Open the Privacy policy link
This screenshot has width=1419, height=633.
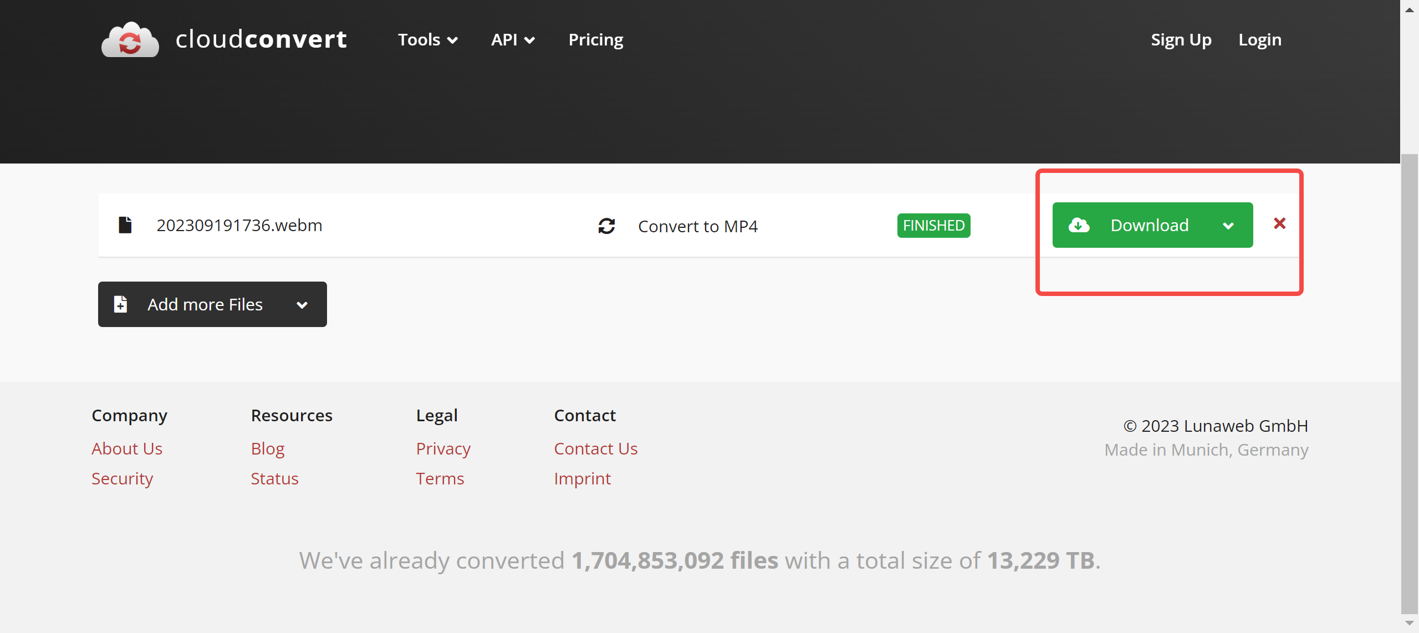coord(443,448)
